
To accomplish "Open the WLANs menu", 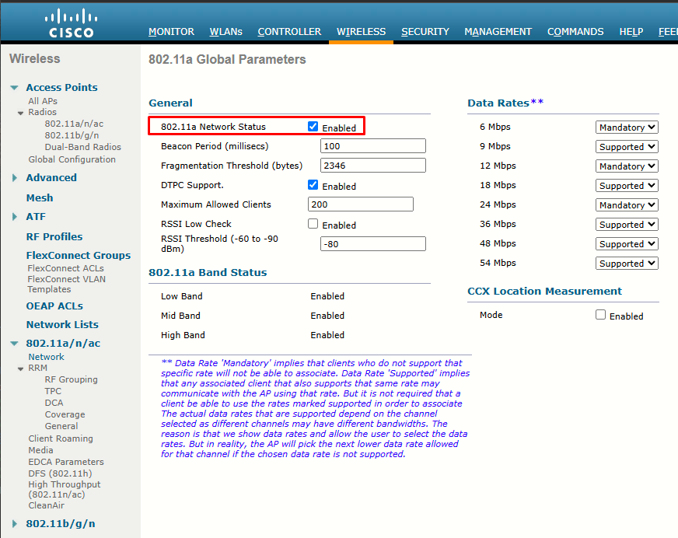I will (x=225, y=32).
